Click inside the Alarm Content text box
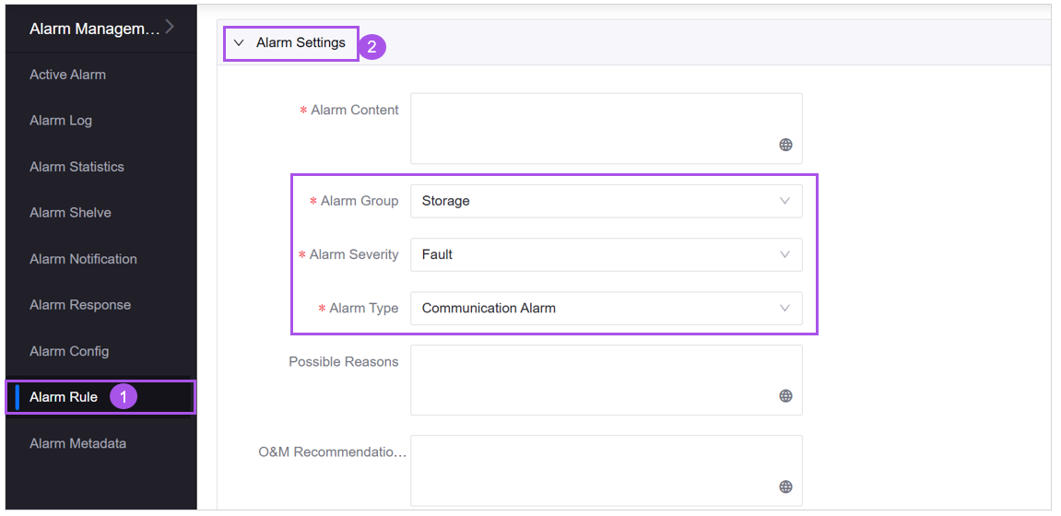Image resolution: width=1061 pixels, height=516 pixels. [x=590, y=120]
